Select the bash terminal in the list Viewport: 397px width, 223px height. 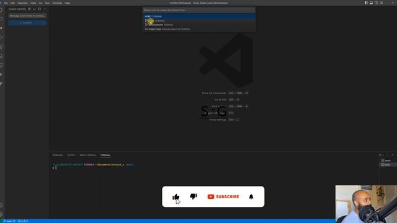click(x=387, y=165)
